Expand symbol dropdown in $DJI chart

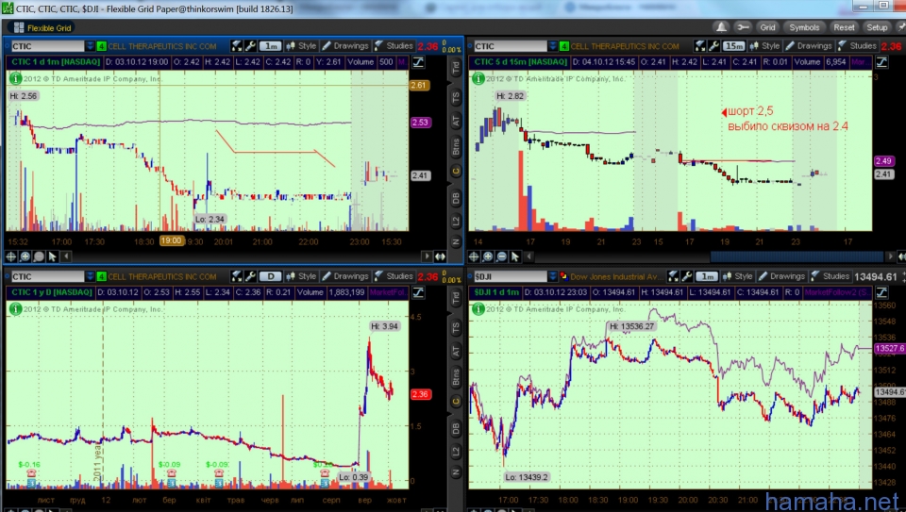click(x=553, y=276)
